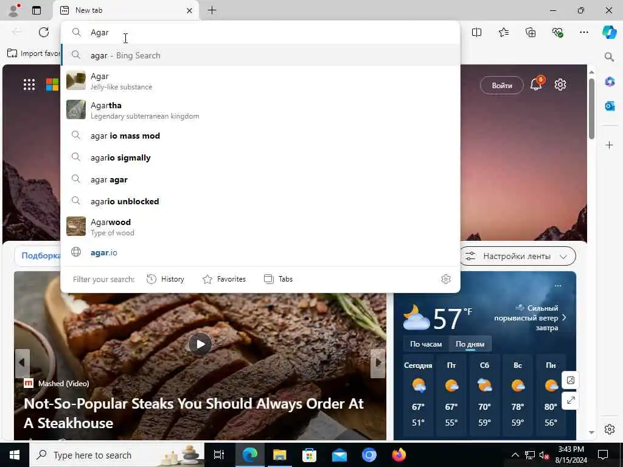Select the Agar Jelly-like substance suggestion
The height and width of the screenshot is (467, 623).
click(x=260, y=81)
